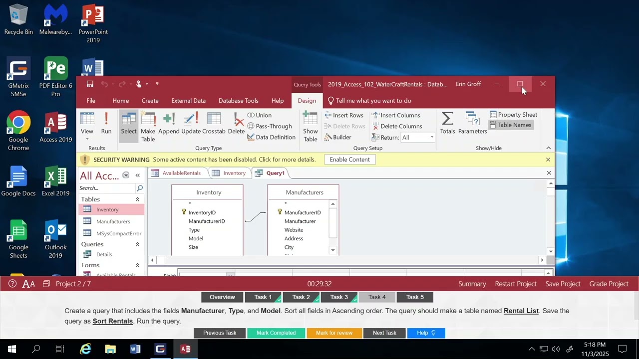Go to Next Task
The image size is (639, 359).
point(384,333)
